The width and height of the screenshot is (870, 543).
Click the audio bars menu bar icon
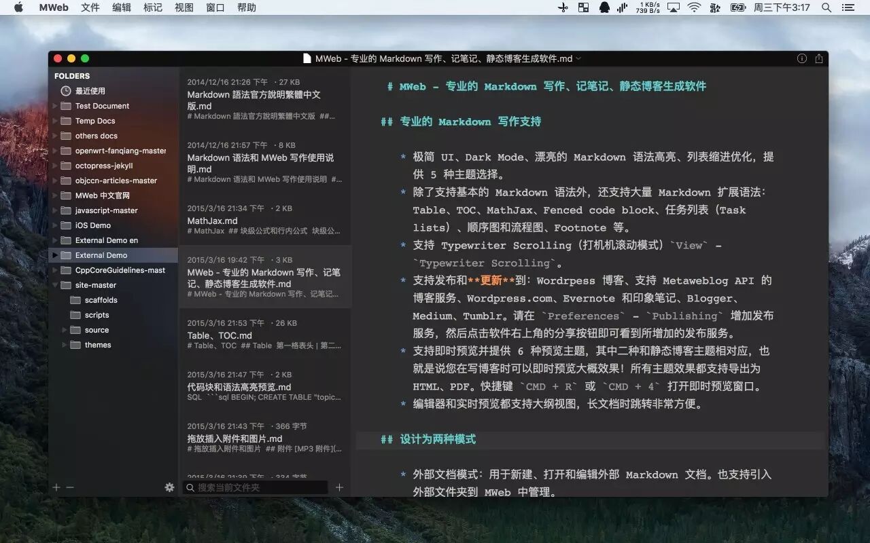click(623, 7)
